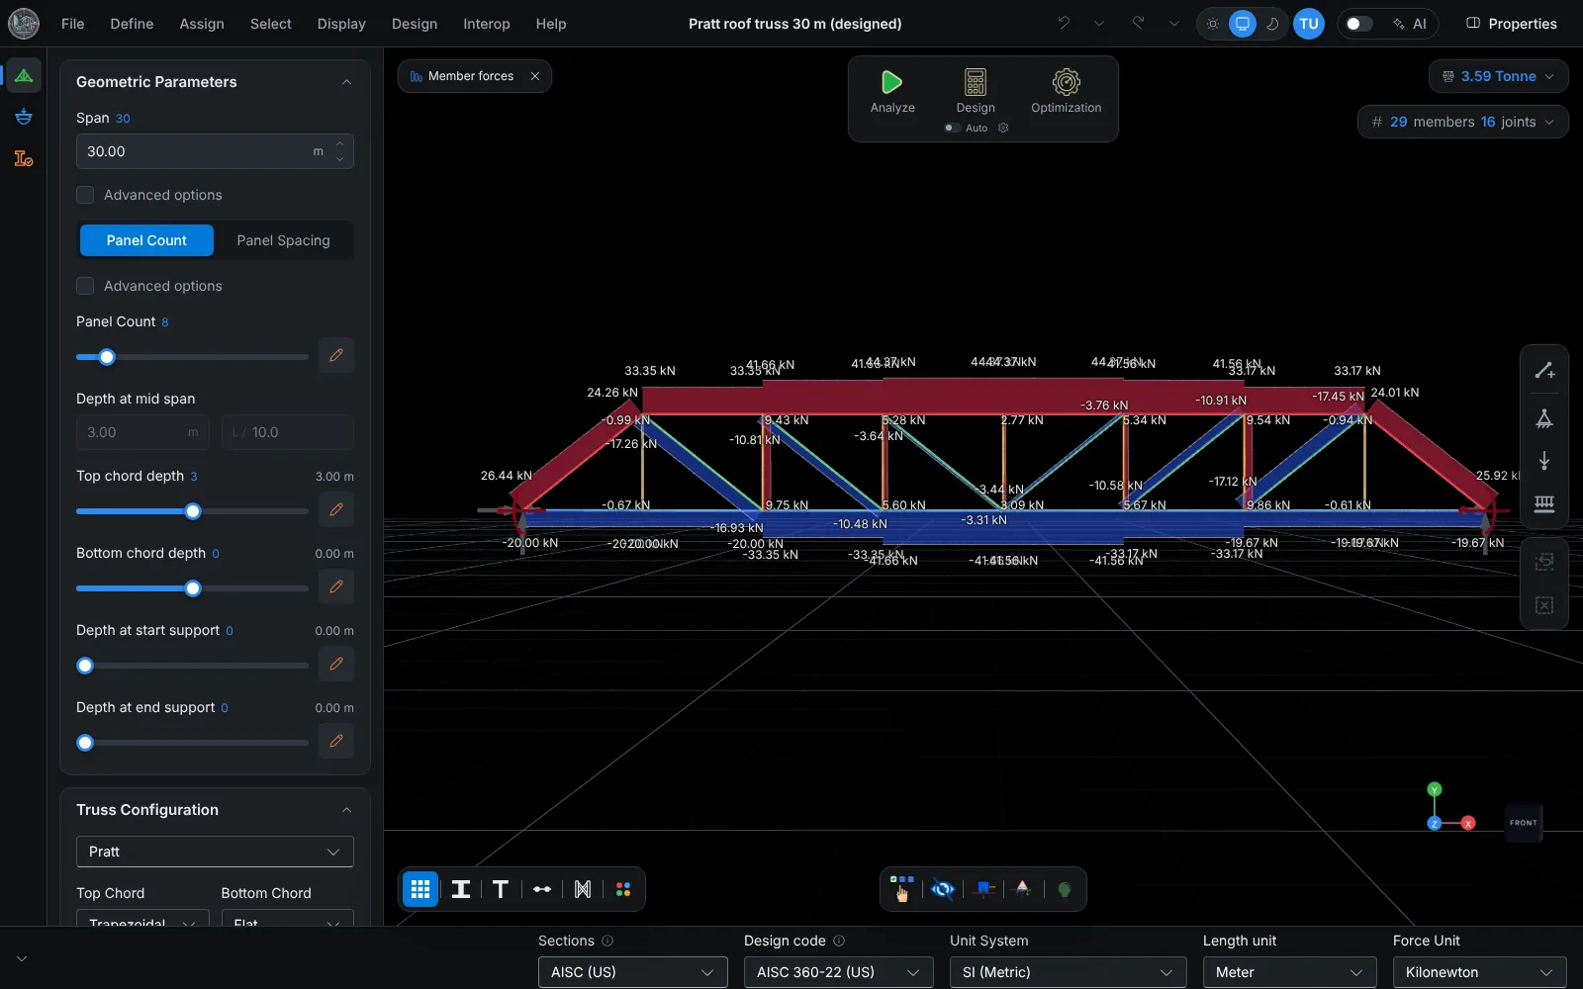Choose the add member tool in right toolbar
1583x989 pixels.
1544,371
